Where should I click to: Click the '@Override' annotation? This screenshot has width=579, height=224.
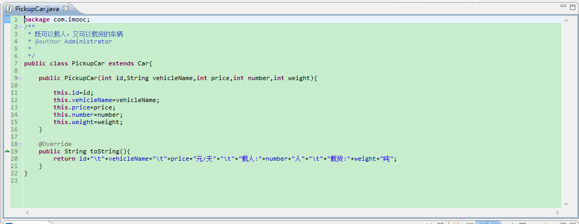coord(55,144)
